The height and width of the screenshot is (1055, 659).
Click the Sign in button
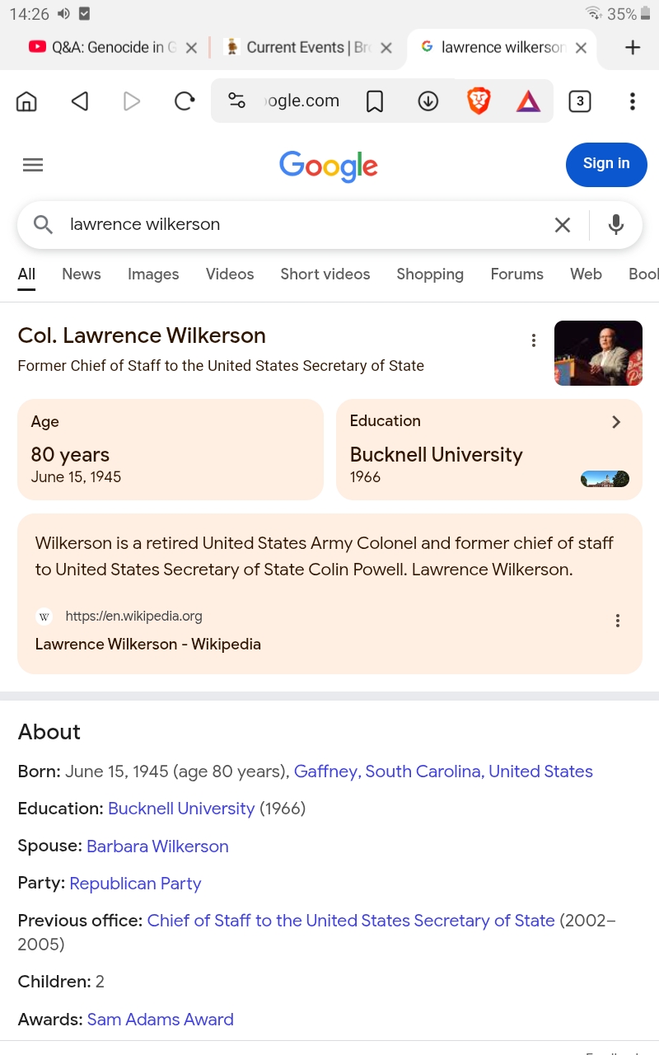pos(605,163)
